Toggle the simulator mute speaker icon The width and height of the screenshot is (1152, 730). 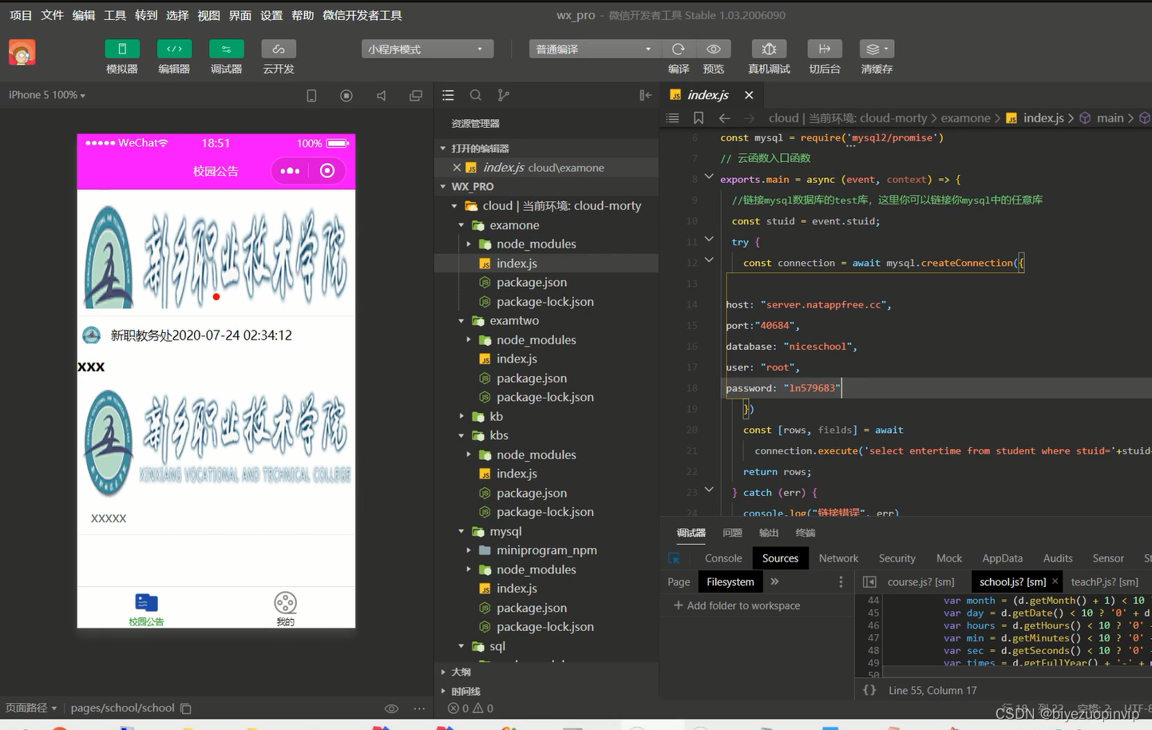(382, 96)
